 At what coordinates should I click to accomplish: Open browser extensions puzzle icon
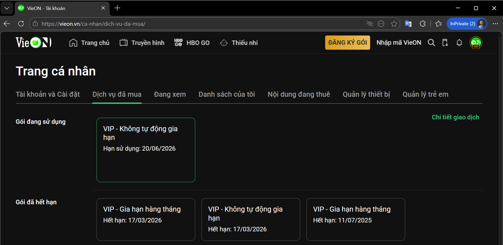point(422,24)
